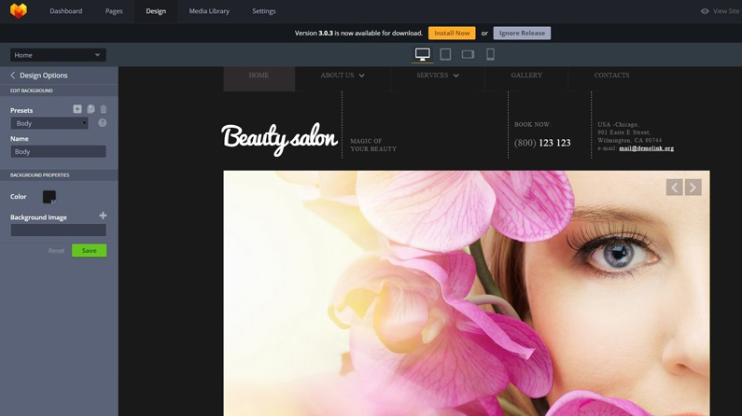This screenshot has height=416, width=742.
Task: Switch to tablet landscape preview
Action: point(468,54)
